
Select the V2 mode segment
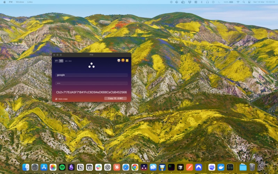point(61,61)
